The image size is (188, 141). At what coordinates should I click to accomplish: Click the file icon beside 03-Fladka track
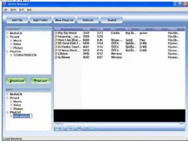click(x=56, y=47)
